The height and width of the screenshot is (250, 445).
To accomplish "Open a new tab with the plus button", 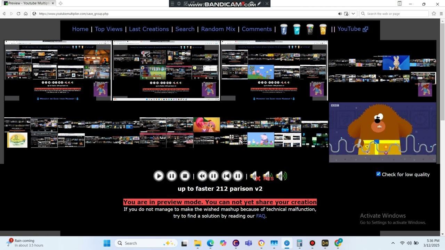I will (60, 3).
